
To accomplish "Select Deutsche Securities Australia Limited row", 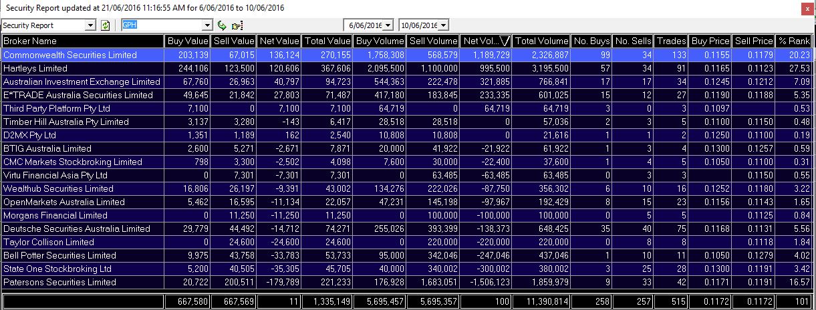I will pos(407,228).
